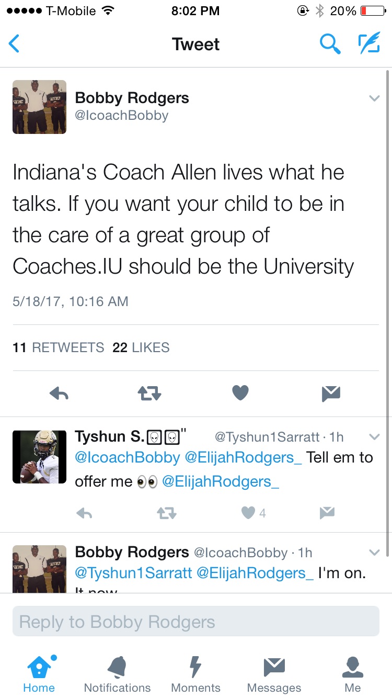392x698 pixels.
Task: Expand chevron on Bobby's reply tweet
Action: (374, 552)
